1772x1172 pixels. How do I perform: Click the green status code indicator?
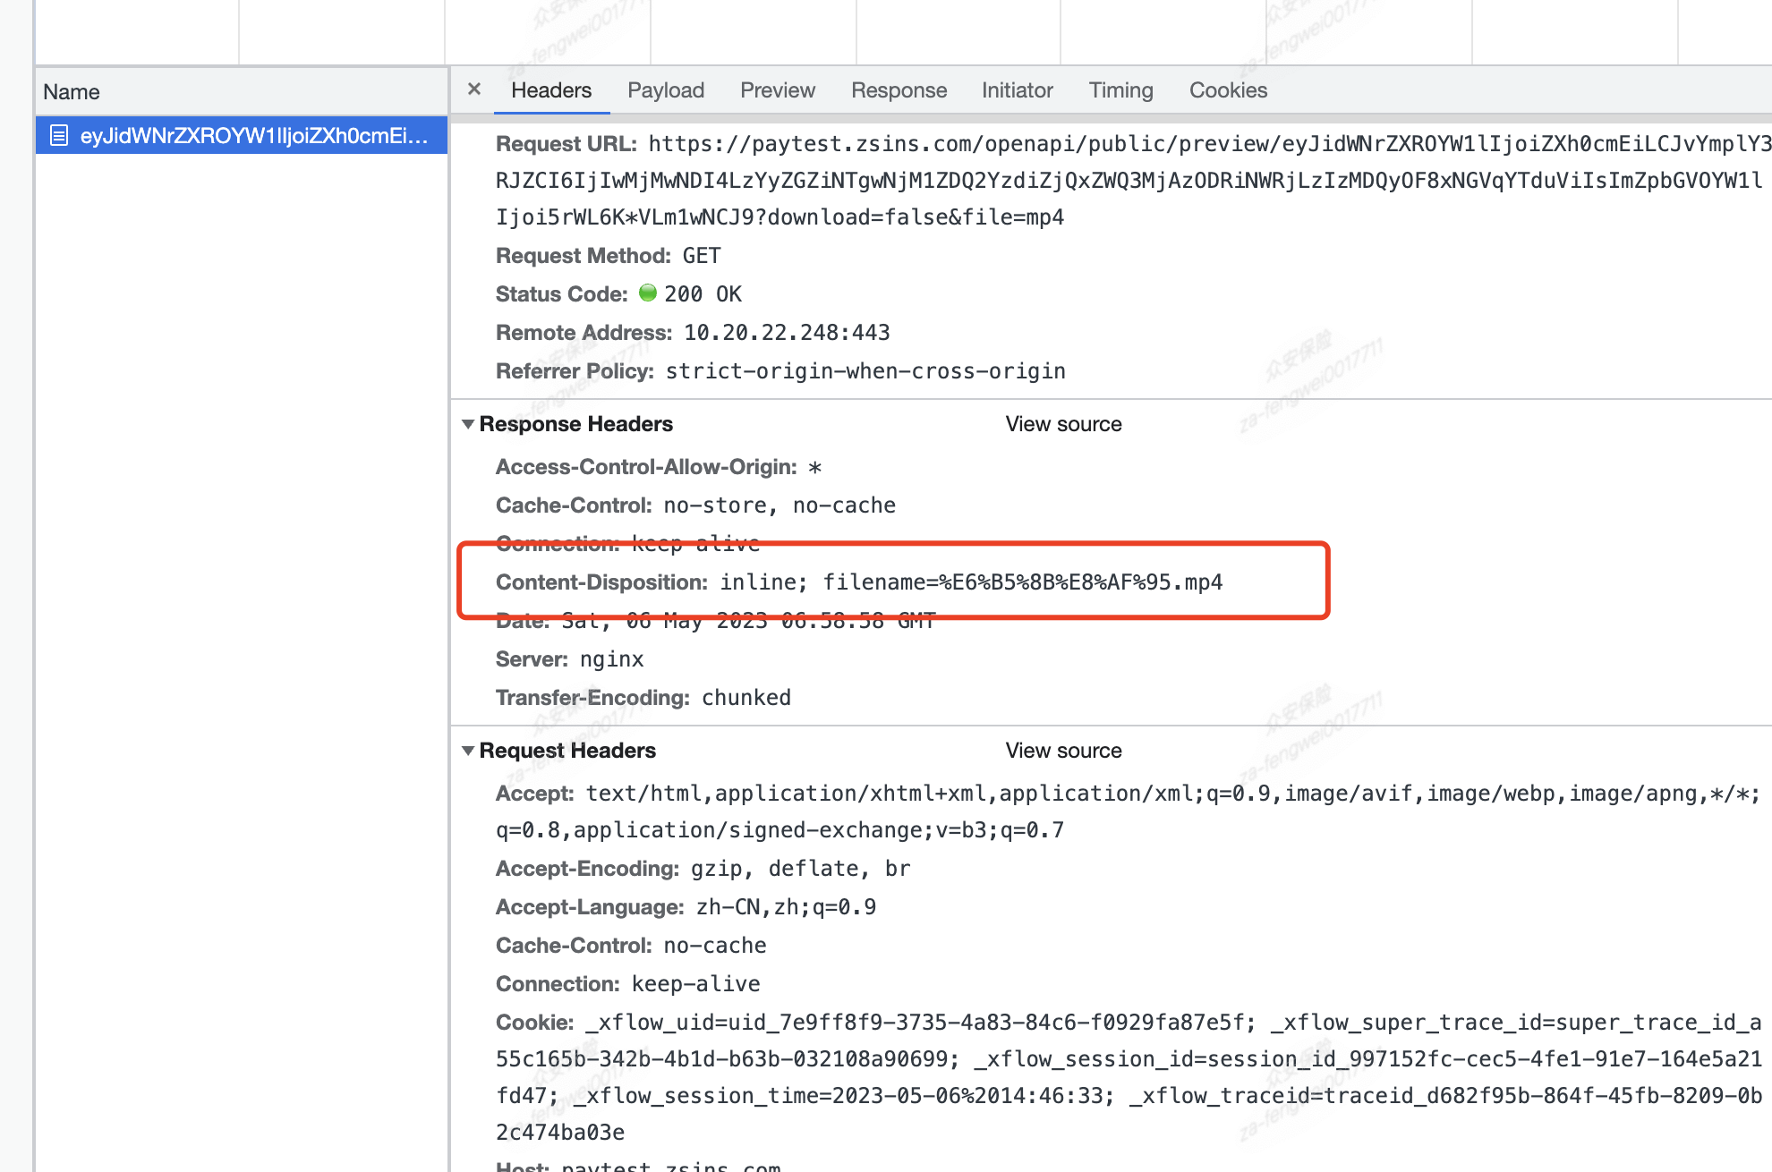(648, 293)
